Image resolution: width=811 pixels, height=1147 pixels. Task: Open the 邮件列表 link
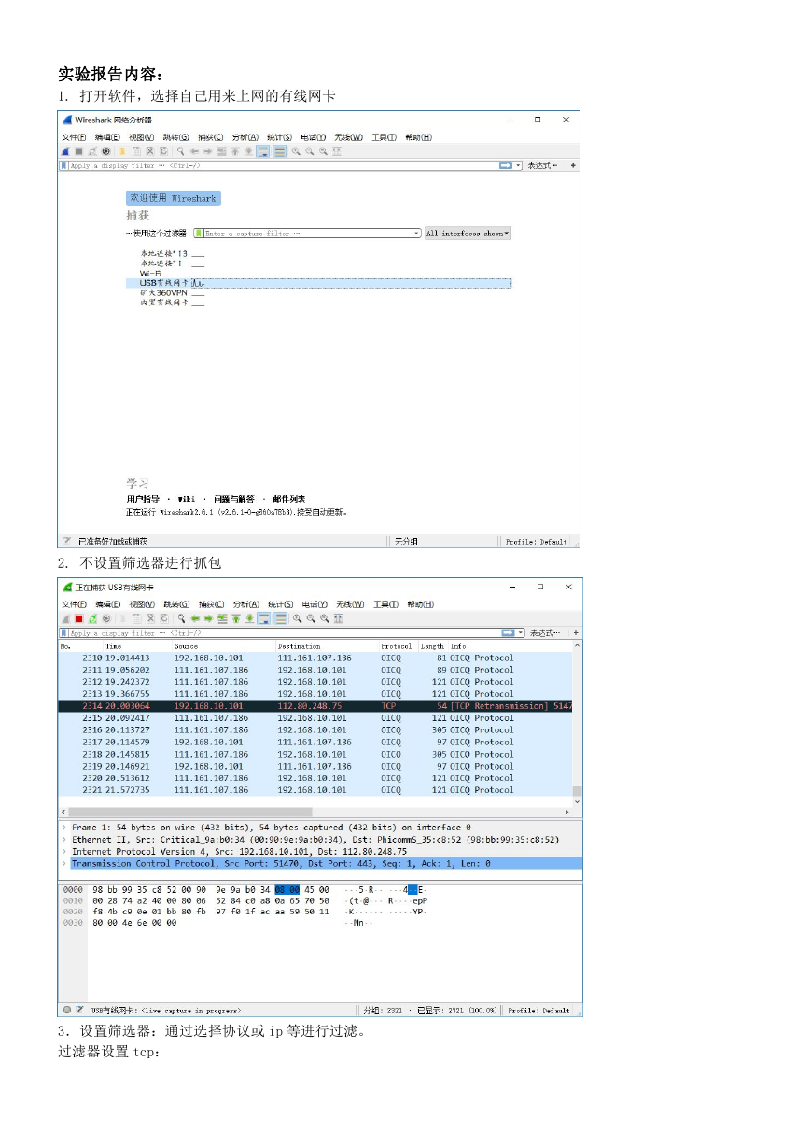click(289, 499)
